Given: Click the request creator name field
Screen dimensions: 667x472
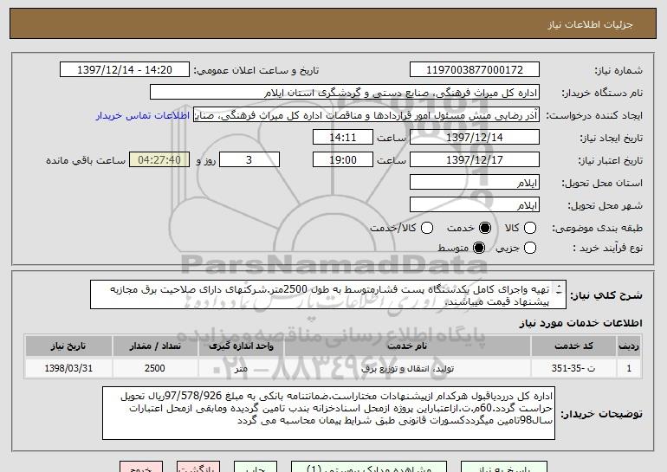Looking at the screenshot, I should (x=366, y=115).
